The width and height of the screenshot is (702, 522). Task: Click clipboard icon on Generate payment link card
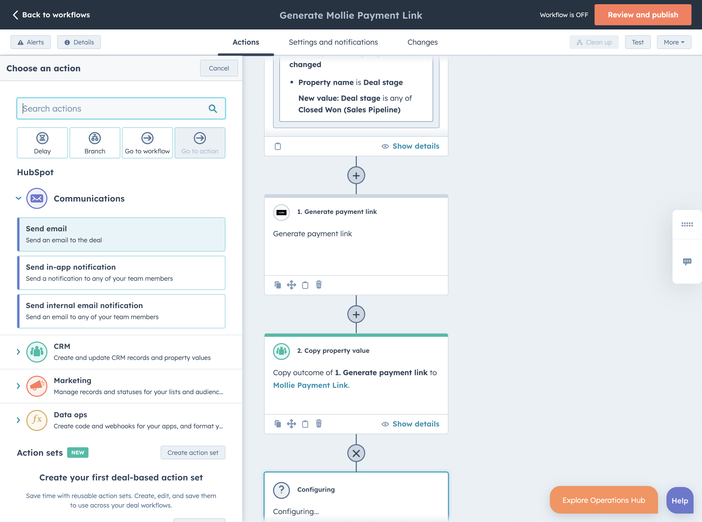305,285
